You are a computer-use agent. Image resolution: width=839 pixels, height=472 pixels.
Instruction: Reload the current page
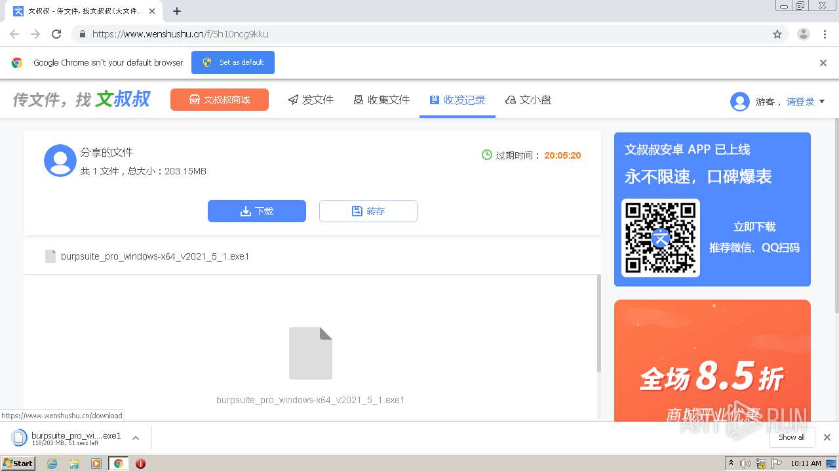pos(56,34)
